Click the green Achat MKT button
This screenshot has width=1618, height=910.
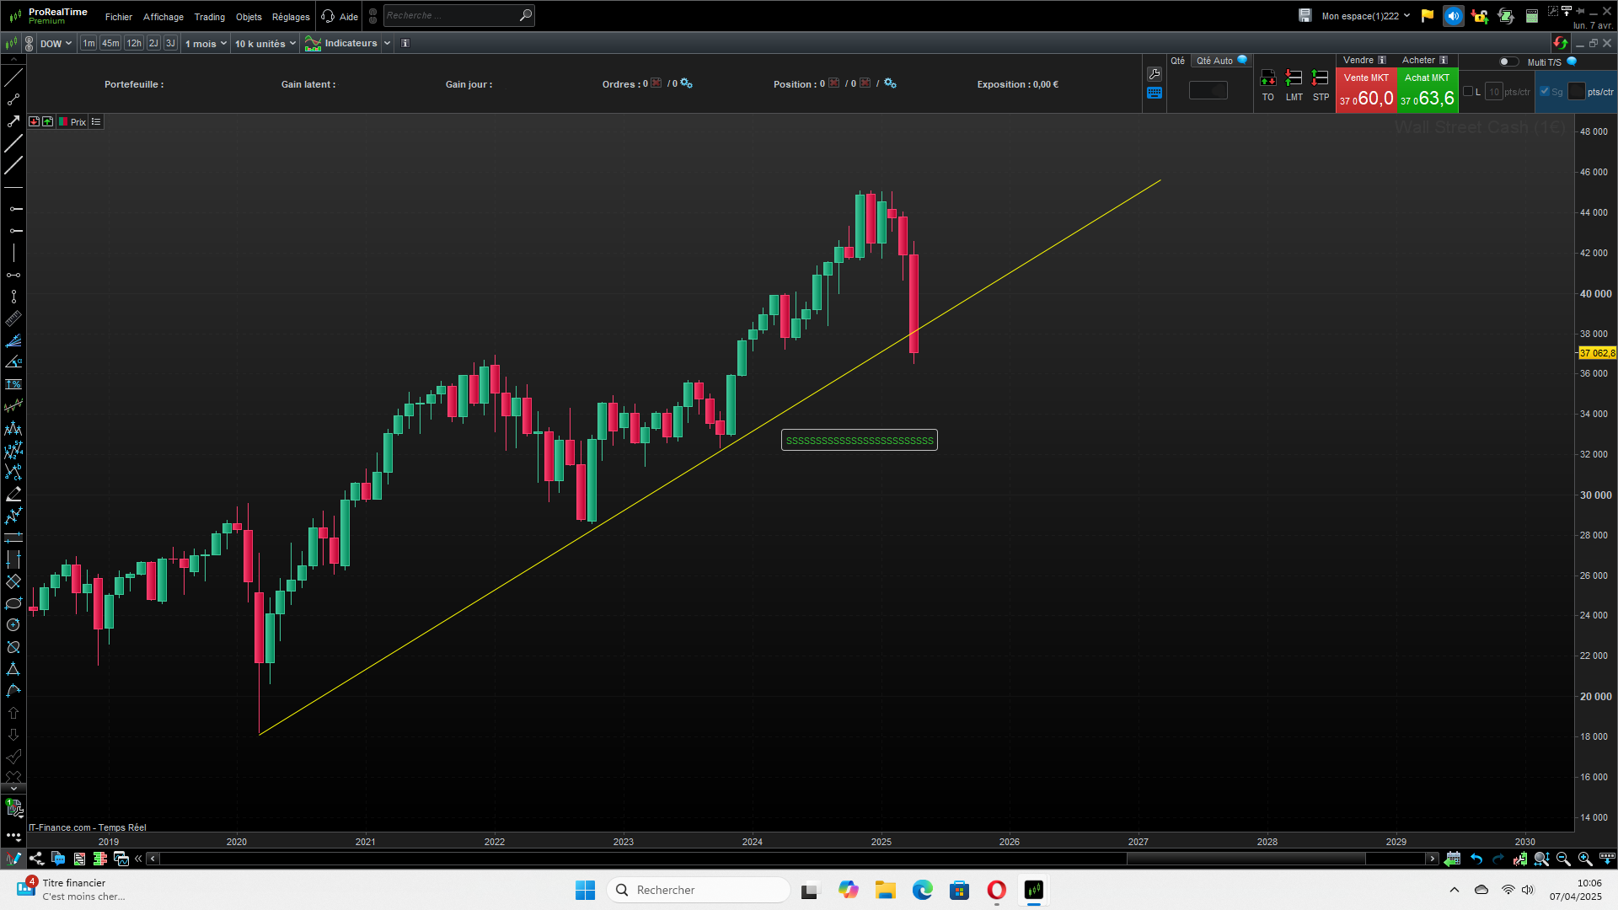pos(1428,91)
